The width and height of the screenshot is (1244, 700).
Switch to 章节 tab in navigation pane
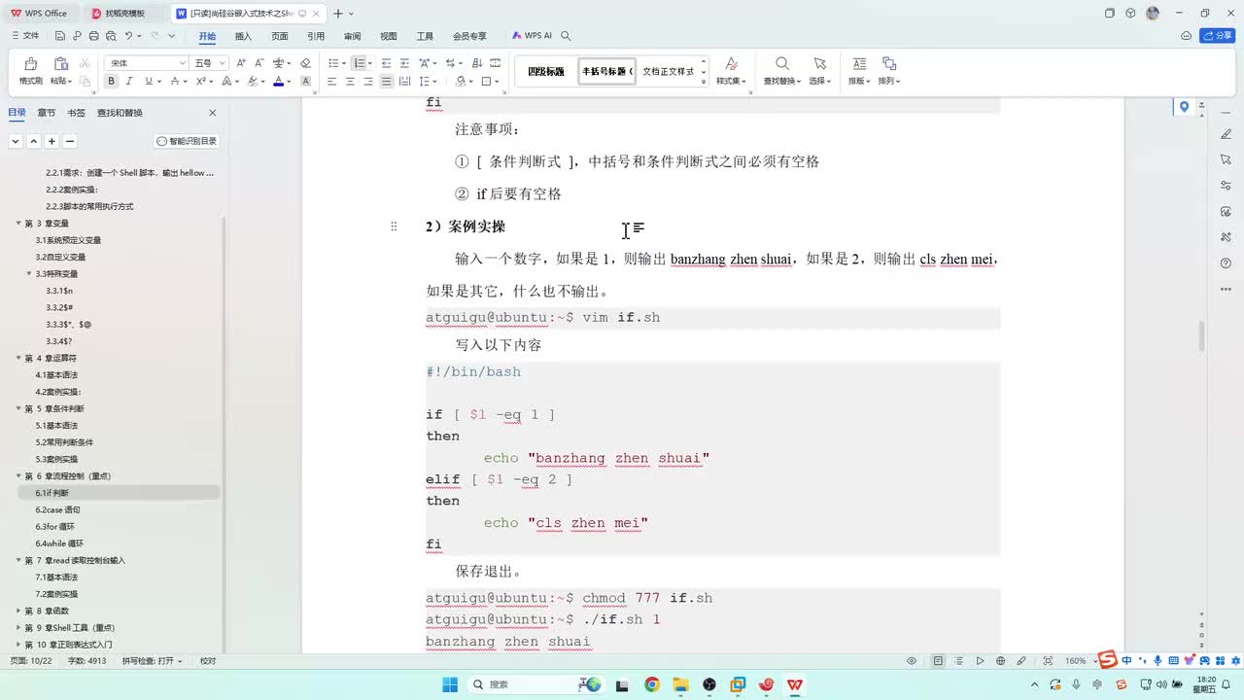[47, 113]
